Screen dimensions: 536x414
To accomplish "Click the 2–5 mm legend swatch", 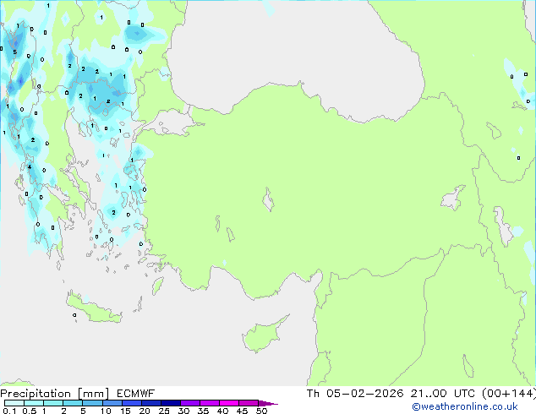I will click(x=73, y=403).
